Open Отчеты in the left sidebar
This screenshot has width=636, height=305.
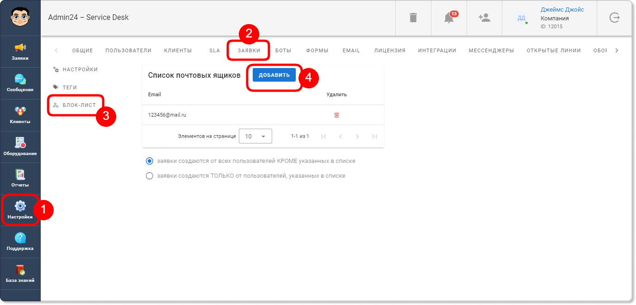[x=20, y=179]
